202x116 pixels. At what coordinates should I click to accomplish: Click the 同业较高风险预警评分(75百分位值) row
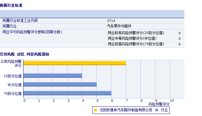(x=144, y=44)
